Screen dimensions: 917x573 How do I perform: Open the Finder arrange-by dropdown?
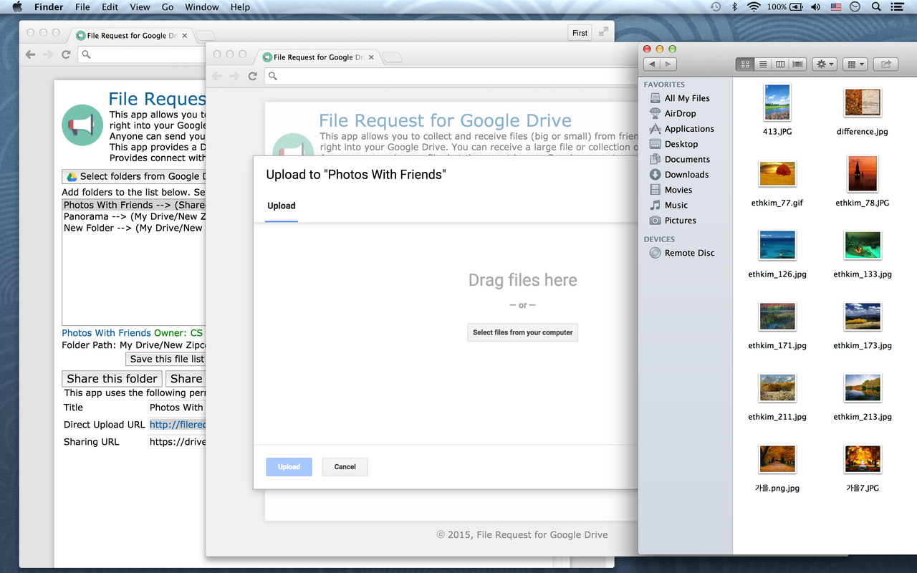click(x=855, y=64)
